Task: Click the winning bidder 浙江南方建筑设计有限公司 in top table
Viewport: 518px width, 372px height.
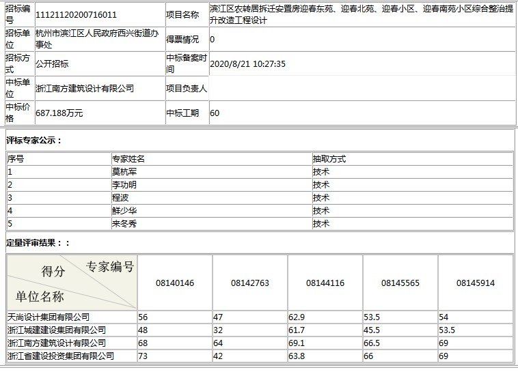Action: (x=85, y=88)
